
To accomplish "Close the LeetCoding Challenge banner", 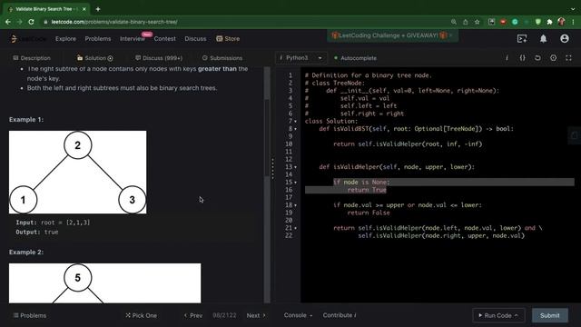I will [451, 35].
